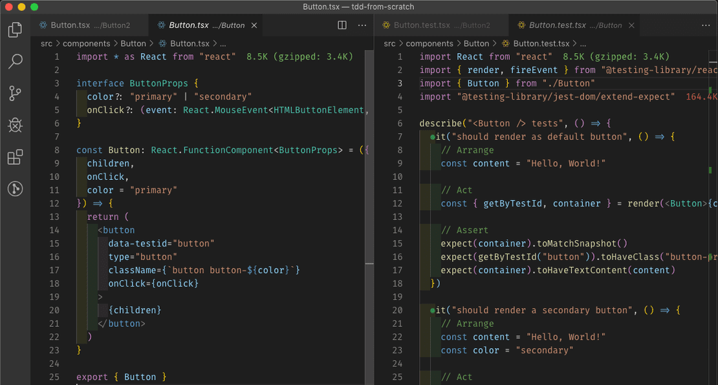718x385 pixels.
Task: Click the macOS yellow minimize window button
Action: pyautogui.click(x=21, y=7)
